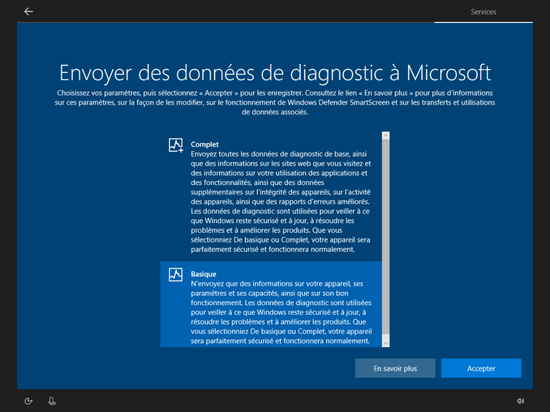This screenshot has width=550, height=412.
Task: Open the Ease of Access options icon
Action: 28,401
